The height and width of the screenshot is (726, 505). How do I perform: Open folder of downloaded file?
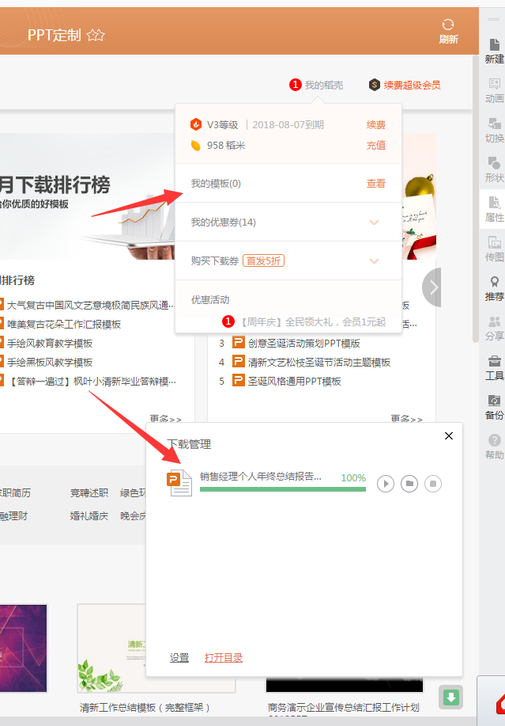409,484
